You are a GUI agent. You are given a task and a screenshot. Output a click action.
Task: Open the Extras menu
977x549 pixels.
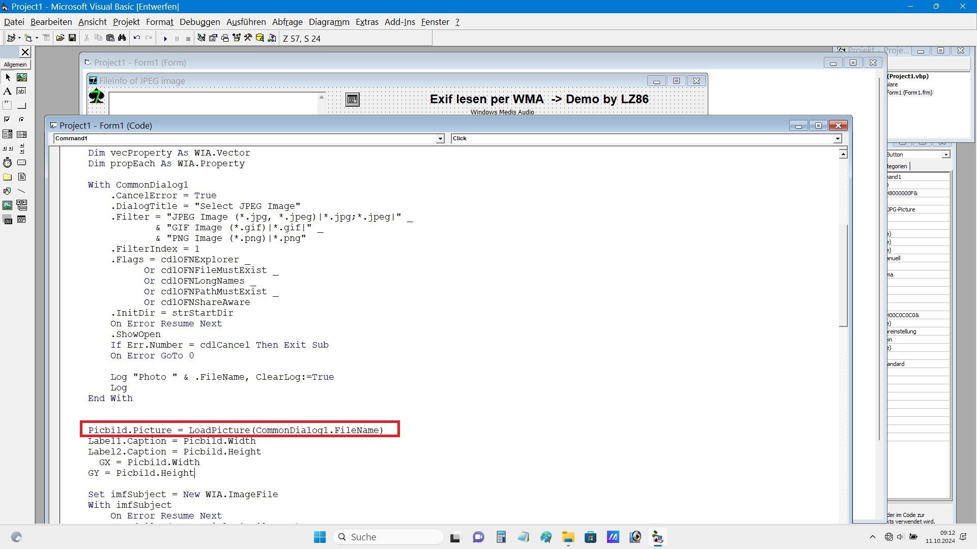point(367,22)
